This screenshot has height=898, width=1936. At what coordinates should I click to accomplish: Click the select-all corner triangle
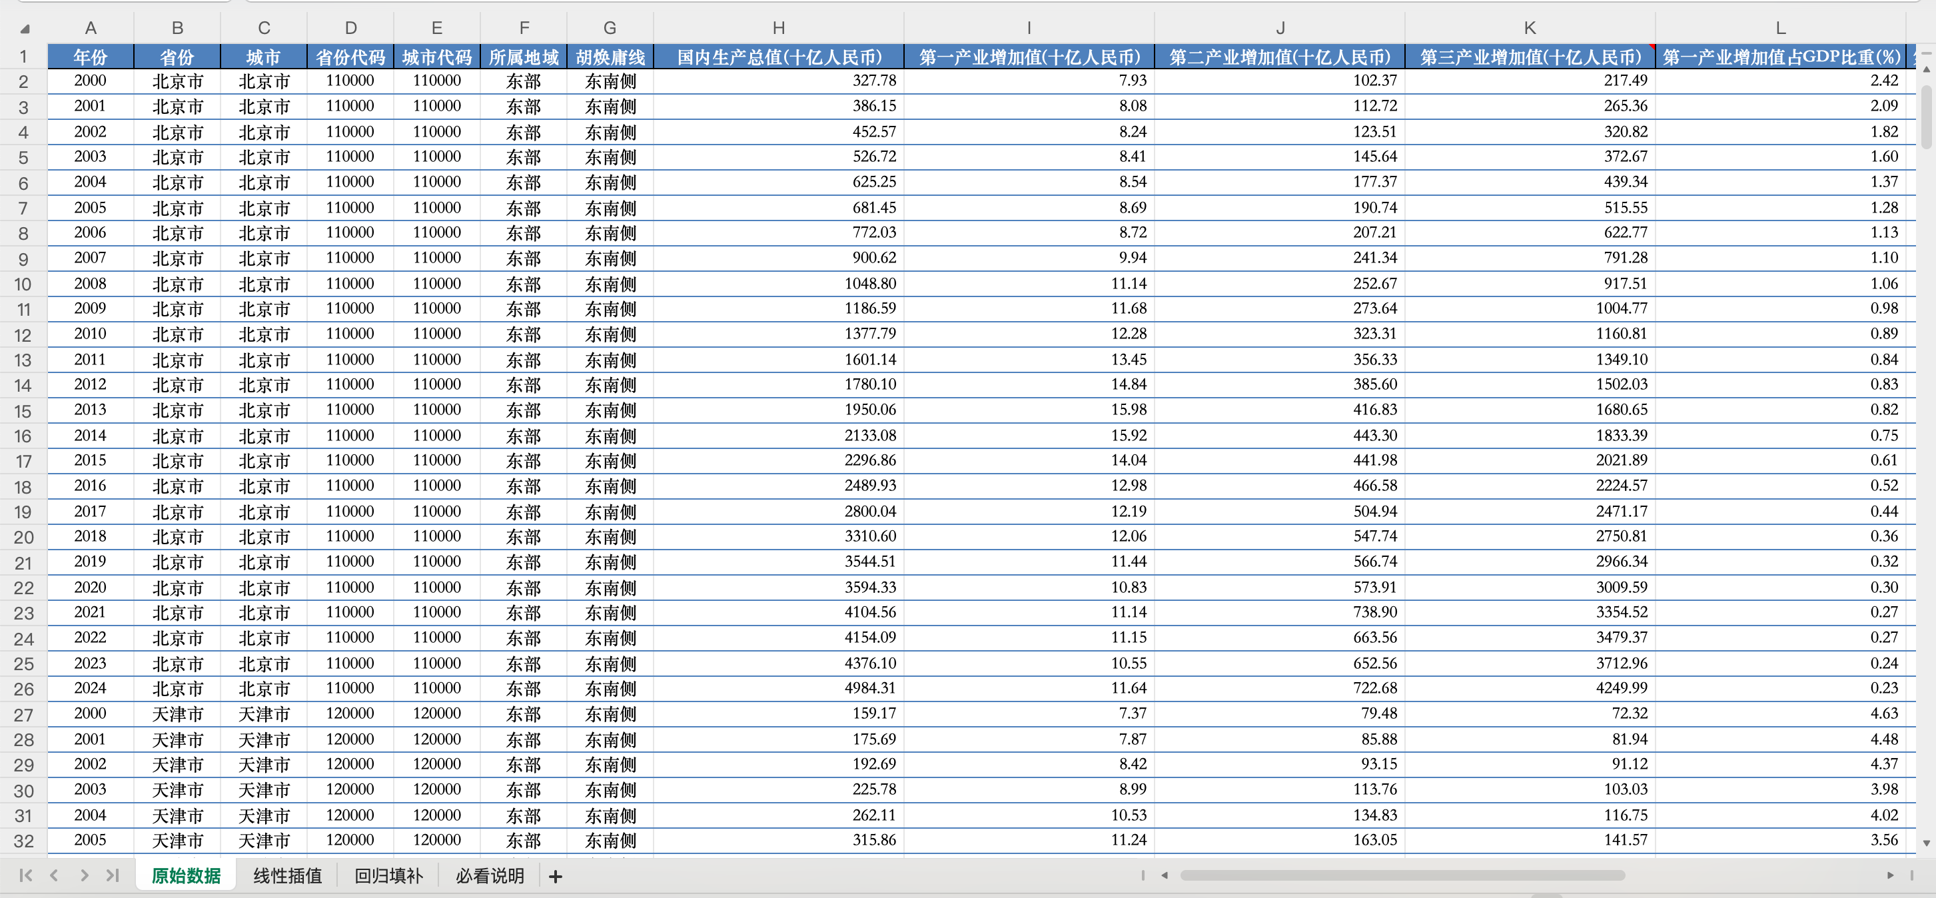tap(25, 29)
